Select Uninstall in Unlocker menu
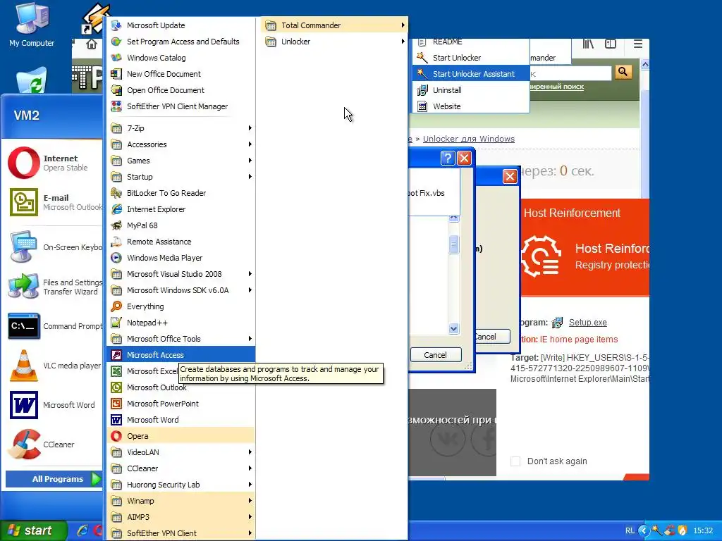 471,90
